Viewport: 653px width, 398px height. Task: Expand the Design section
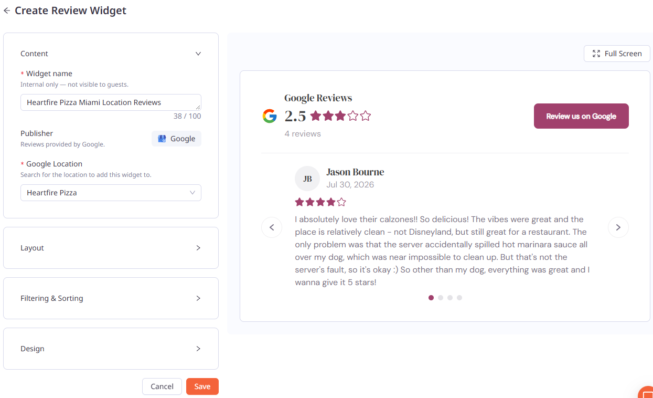click(111, 349)
